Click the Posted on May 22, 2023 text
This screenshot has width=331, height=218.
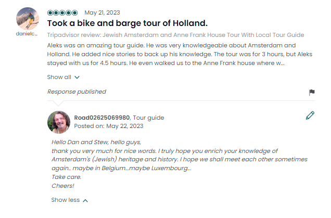click(108, 126)
